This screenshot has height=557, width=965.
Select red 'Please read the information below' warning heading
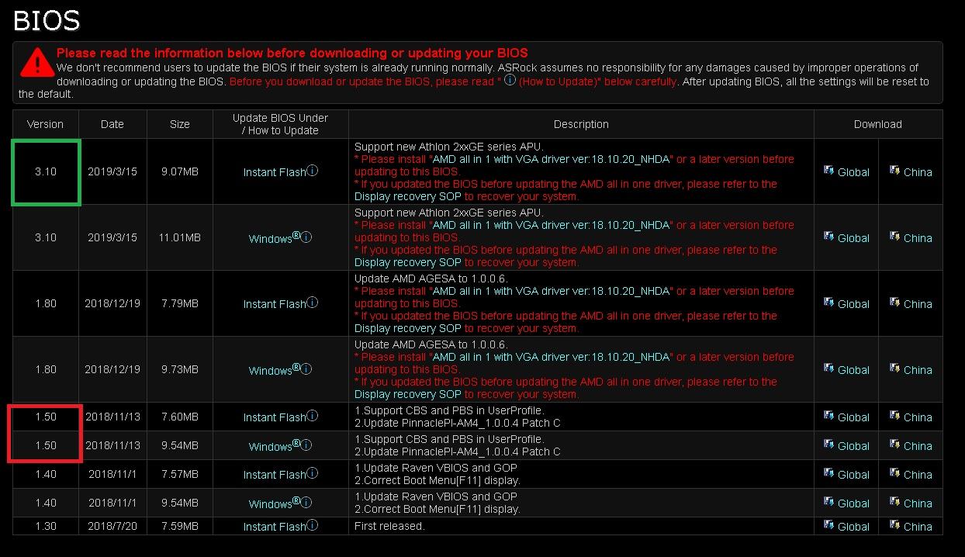click(292, 53)
